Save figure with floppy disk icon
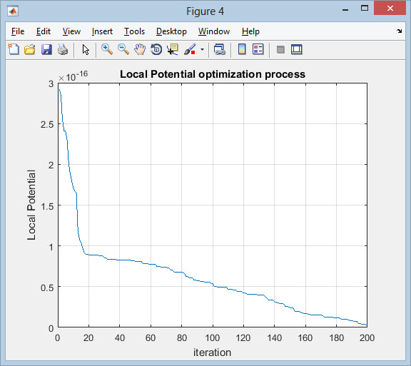This screenshot has height=366, width=411. (x=46, y=49)
